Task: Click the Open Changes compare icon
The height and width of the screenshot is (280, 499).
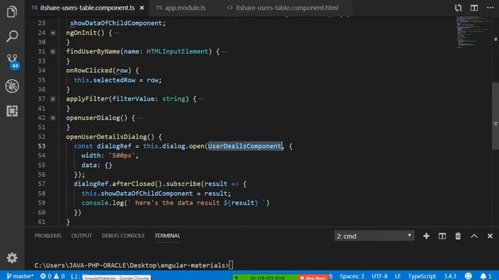Action: click(x=458, y=8)
